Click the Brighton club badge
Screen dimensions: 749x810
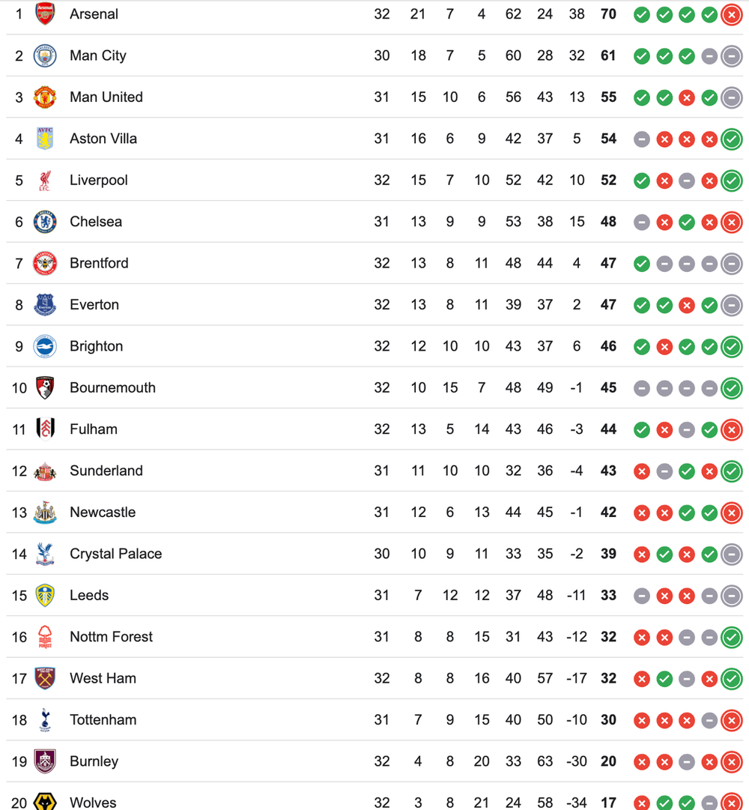[x=45, y=346]
